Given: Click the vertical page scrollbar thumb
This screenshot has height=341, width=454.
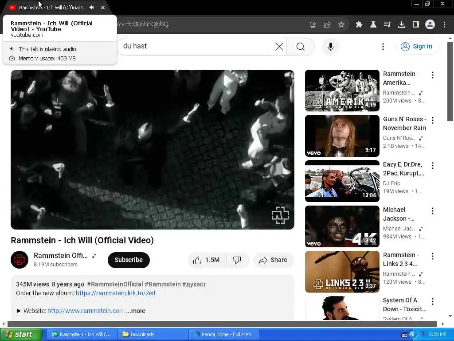Looking at the screenshot, I should (450, 82).
